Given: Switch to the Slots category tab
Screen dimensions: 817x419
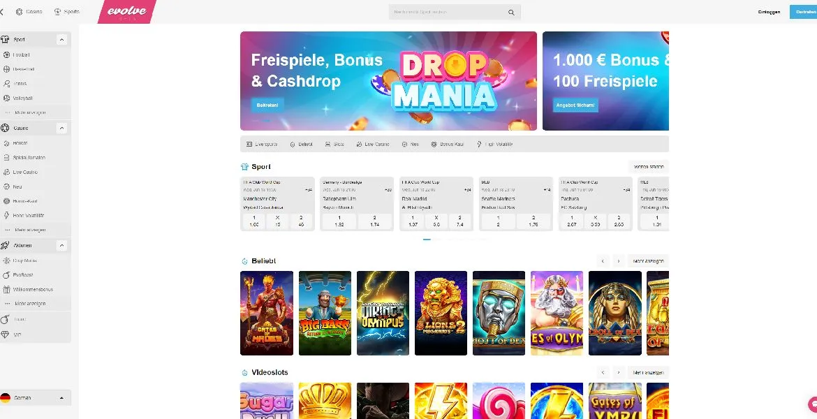Looking at the screenshot, I should click(334, 144).
